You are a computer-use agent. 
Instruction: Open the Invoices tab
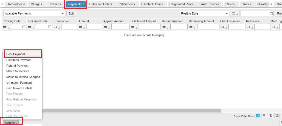55,4
